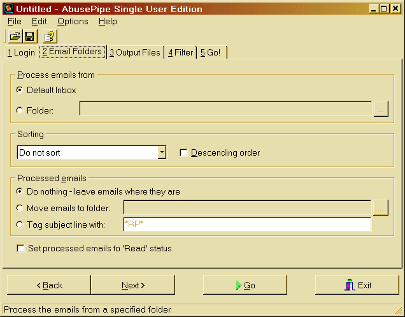Switch to the 1 Login tab
This screenshot has height=317, width=405.
tap(21, 52)
